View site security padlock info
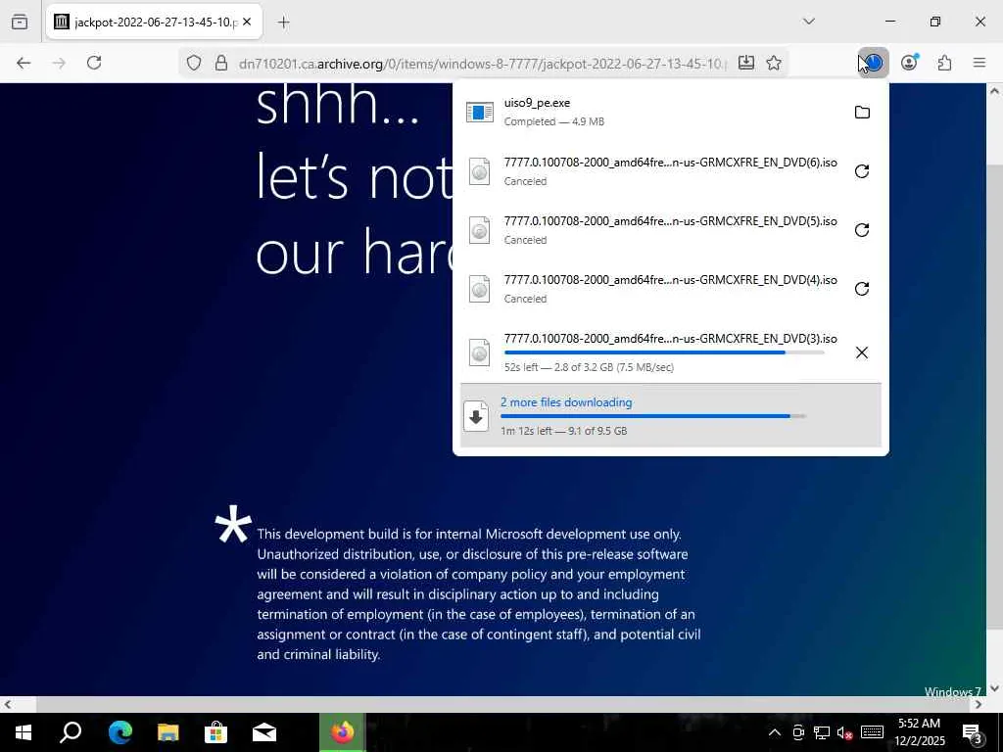This screenshot has width=1003, height=752. tap(221, 63)
